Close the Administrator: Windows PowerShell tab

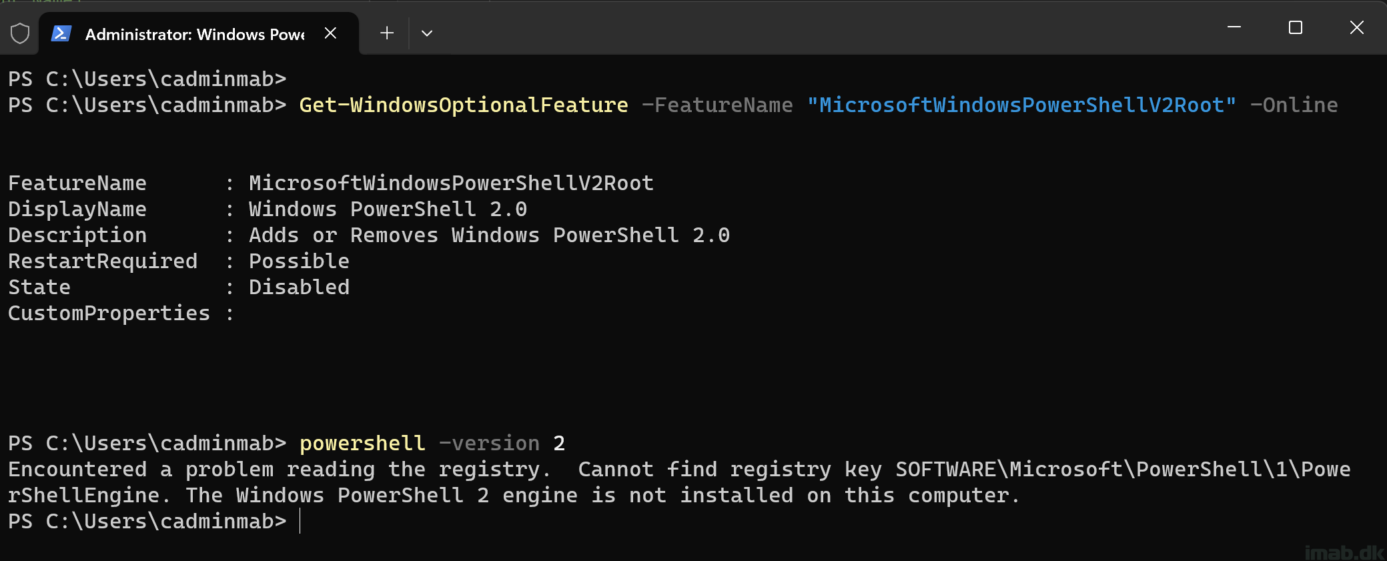[330, 33]
